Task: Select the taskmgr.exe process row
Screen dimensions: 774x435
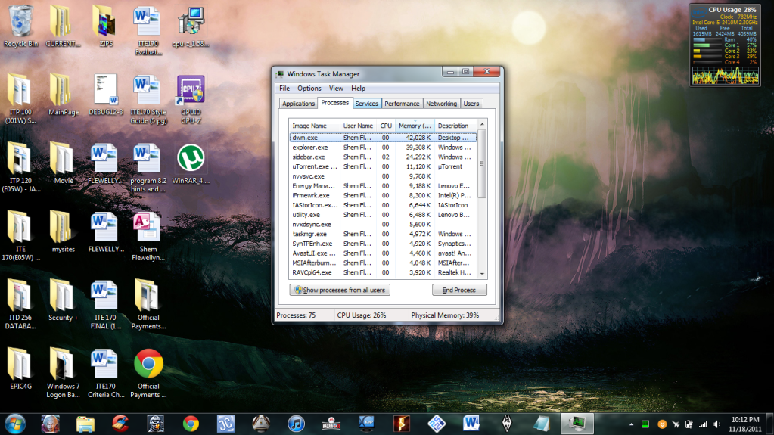Action: (383, 234)
